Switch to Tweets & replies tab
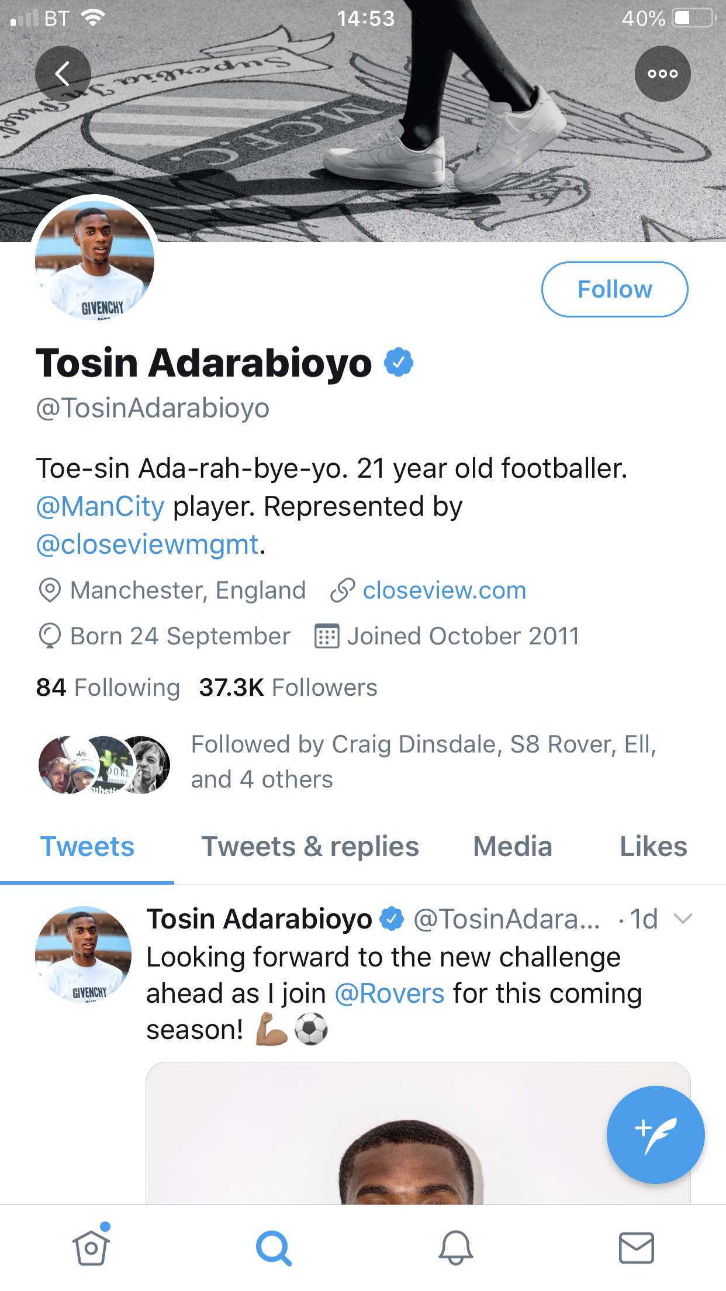Viewport: 726px width, 1291px height. coord(310,847)
